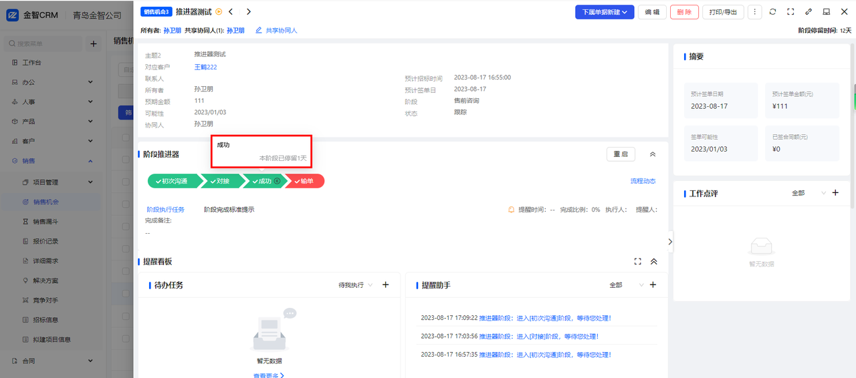Click the refresh icon in top toolbar
Viewport: 856px width, 378px height.
[772, 12]
